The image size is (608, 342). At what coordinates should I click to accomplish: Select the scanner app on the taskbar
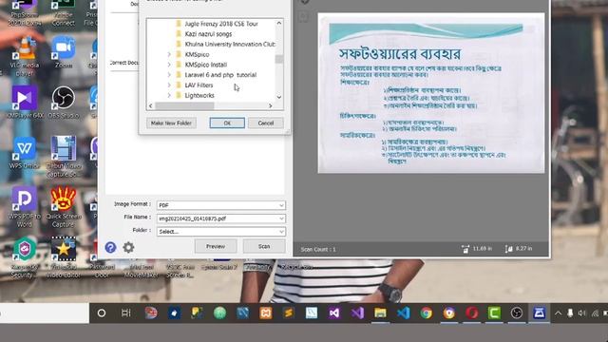(540, 313)
